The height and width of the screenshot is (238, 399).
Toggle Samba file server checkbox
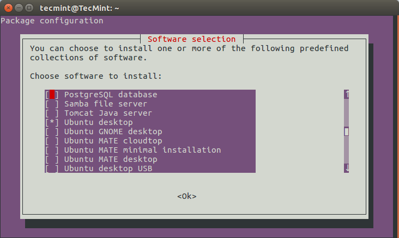(x=52, y=104)
